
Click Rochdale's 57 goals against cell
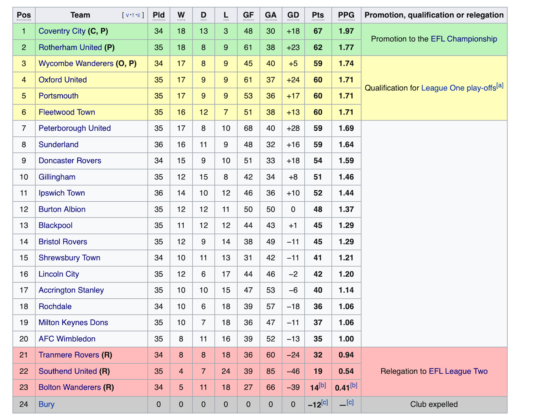271,307
